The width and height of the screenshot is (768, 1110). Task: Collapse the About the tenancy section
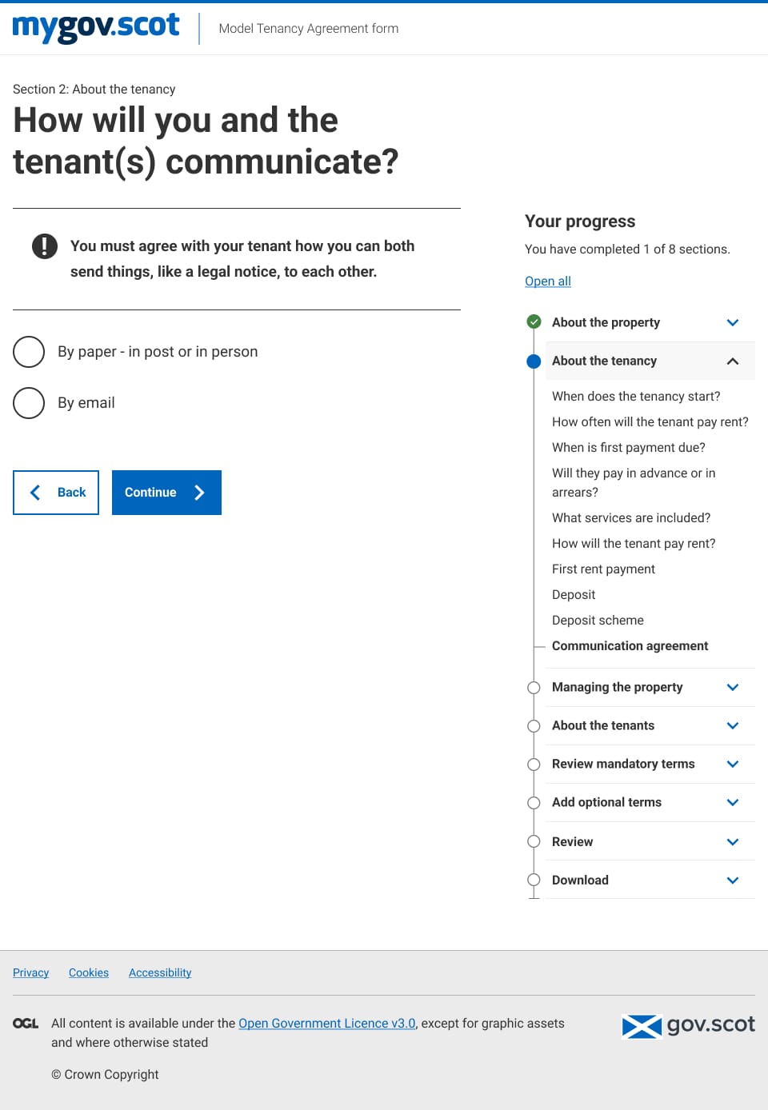(650, 361)
